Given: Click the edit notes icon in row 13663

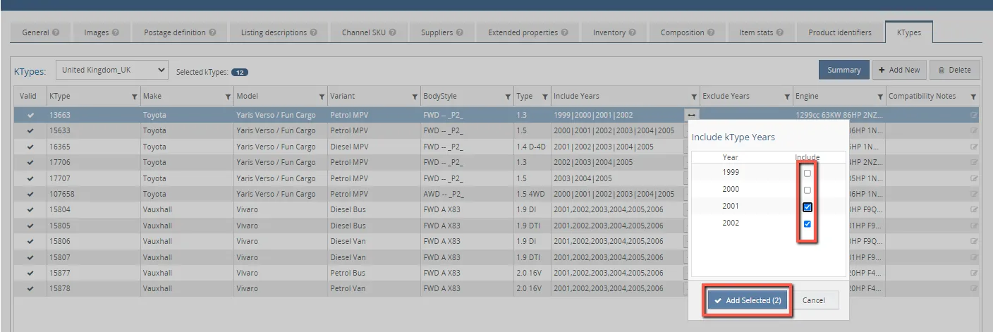Looking at the screenshot, I should (974, 115).
